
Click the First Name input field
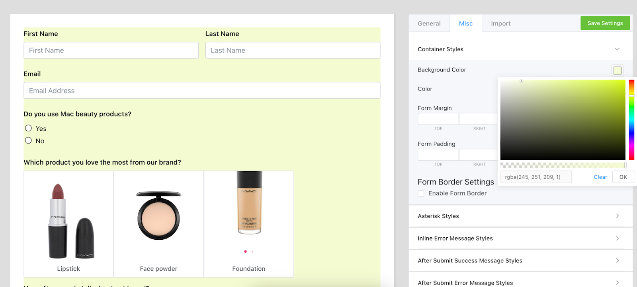(x=111, y=50)
